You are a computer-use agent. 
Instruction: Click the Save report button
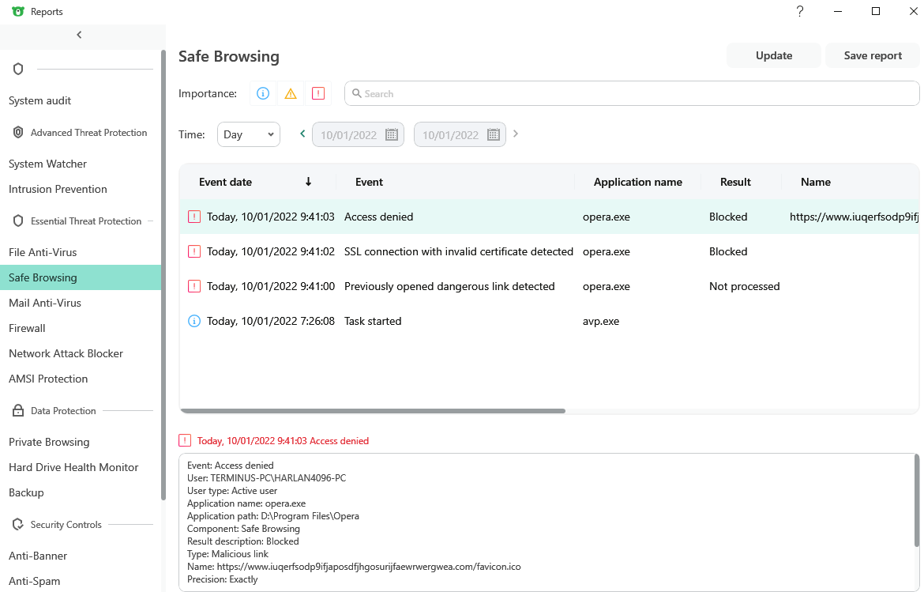tap(873, 55)
